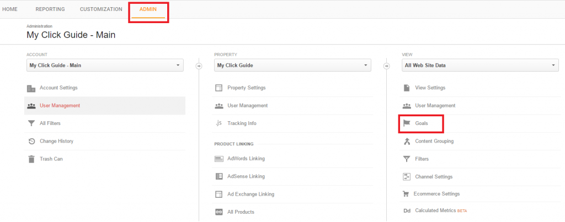Click the Channel Settings icon
The width and height of the screenshot is (565, 222).
(x=407, y=177)
